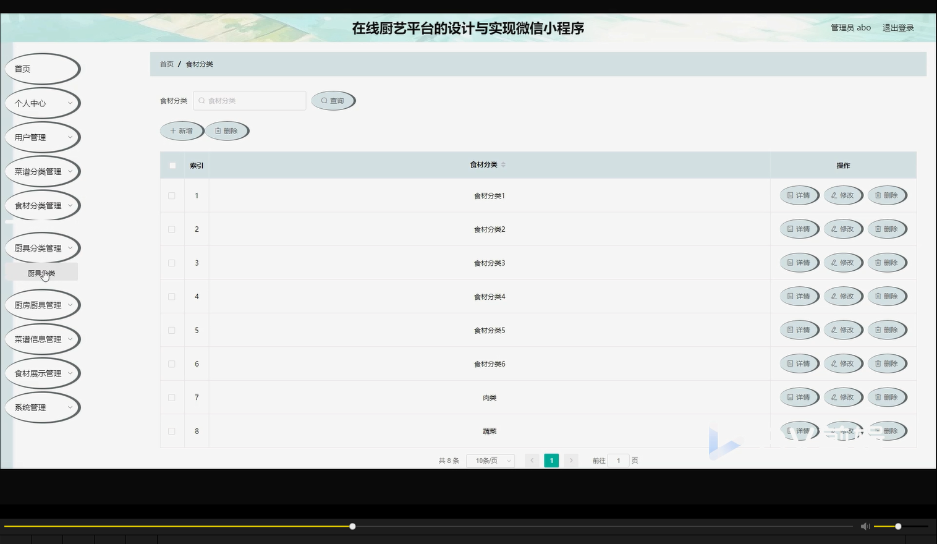This screenshot has width=937, height=544.
Task: Open 详情 for 食材分类5
Action: [799, 330]
